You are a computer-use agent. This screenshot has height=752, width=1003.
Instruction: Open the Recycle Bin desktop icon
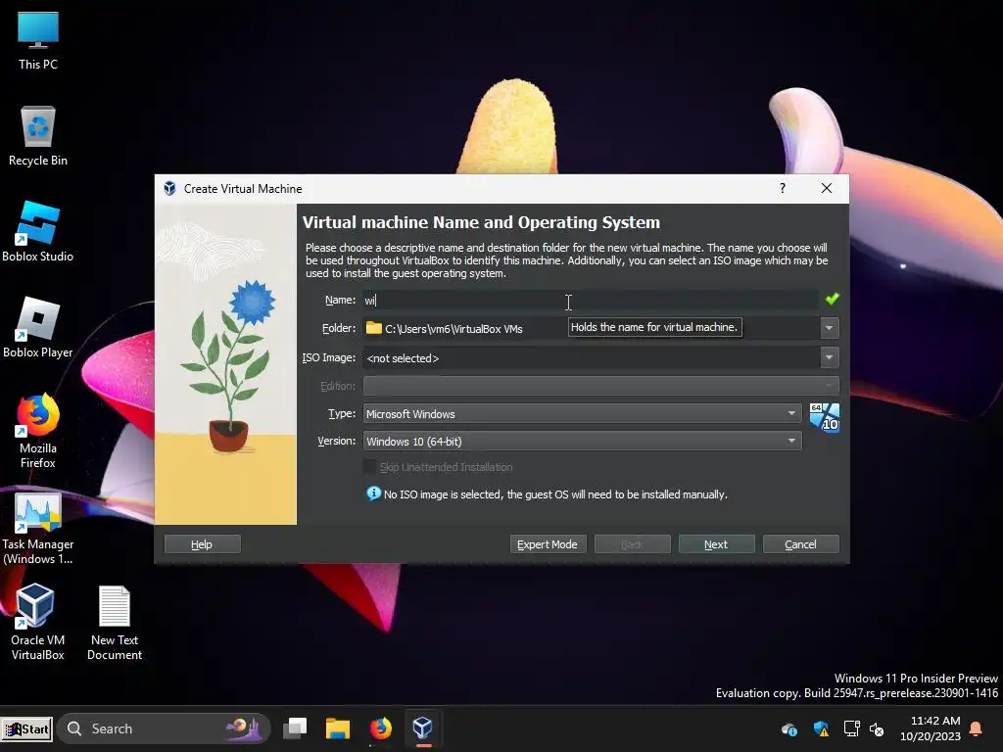pos(38,136)
